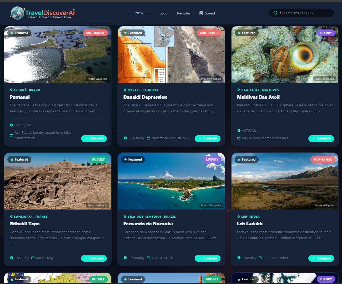Click the location pin next to Şanlıurfa, Turkey
The width and height of the screenshot is (342, 284).
(11, 217)
